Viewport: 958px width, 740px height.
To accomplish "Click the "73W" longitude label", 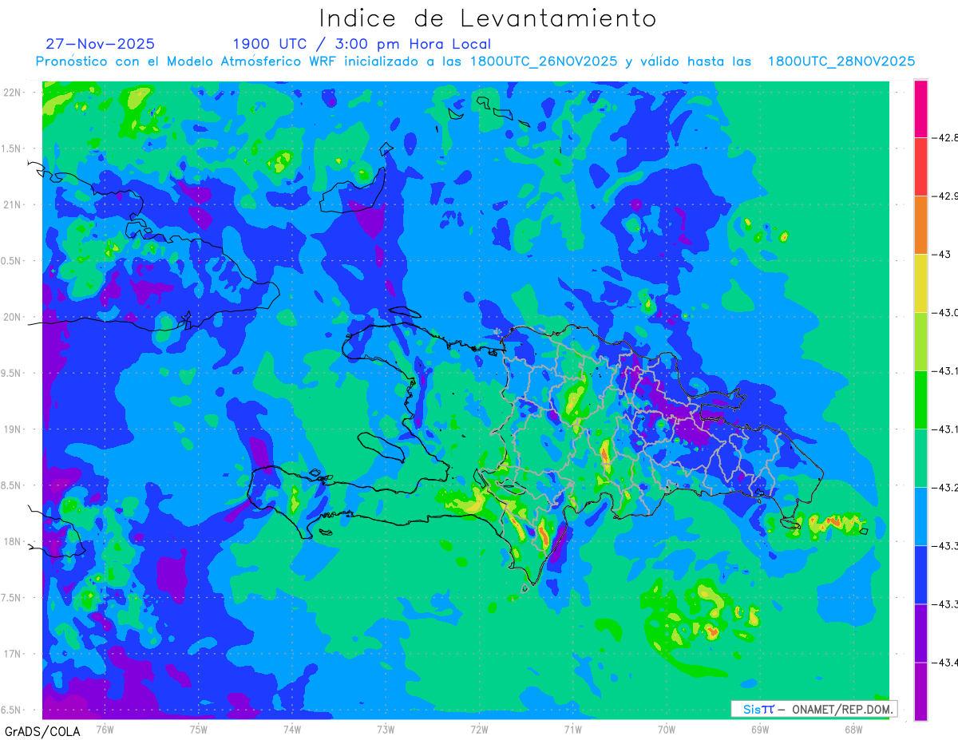I will [x=386, y=729].
